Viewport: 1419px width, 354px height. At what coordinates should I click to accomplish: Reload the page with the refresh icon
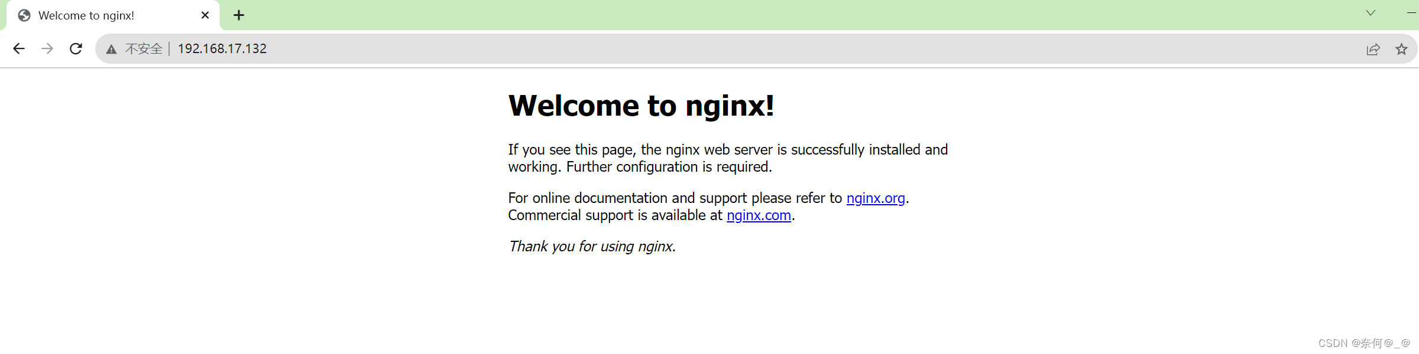pos(76,48)
